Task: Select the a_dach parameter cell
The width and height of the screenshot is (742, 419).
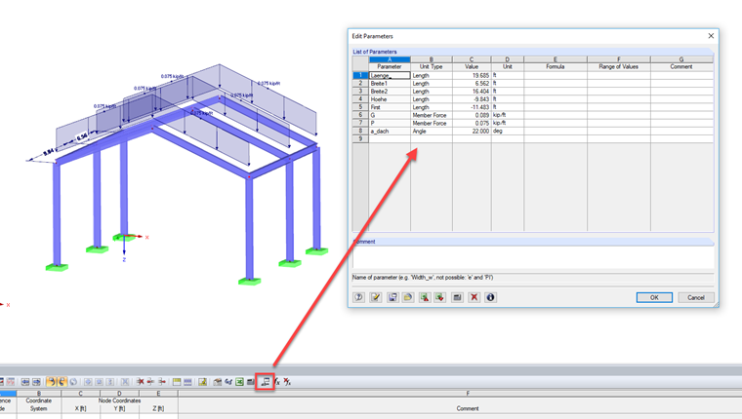Action: point(390,131)
